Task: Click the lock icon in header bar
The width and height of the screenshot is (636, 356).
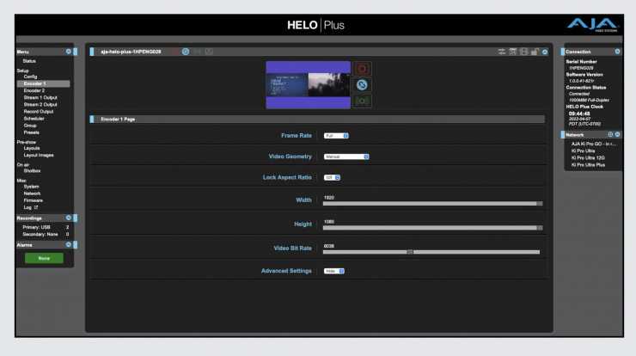Action: tap(533, 52)
